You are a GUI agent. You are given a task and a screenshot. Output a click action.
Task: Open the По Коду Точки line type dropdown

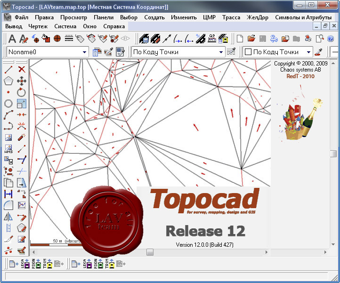pyautogui.click(x=221, y=52)
